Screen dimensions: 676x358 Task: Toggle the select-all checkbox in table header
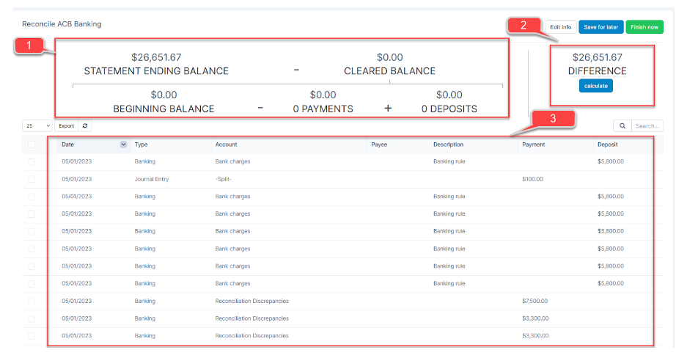(32, 145)
